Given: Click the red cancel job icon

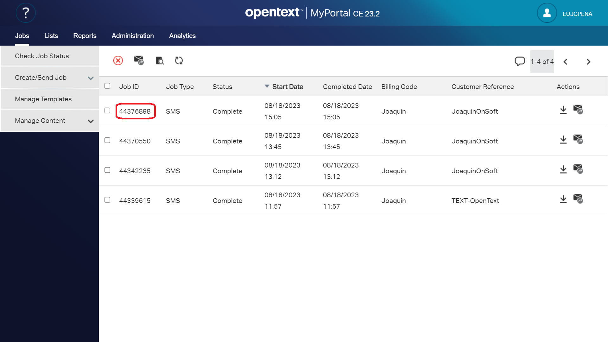Looking at the screenshot, I should (118, 60).
